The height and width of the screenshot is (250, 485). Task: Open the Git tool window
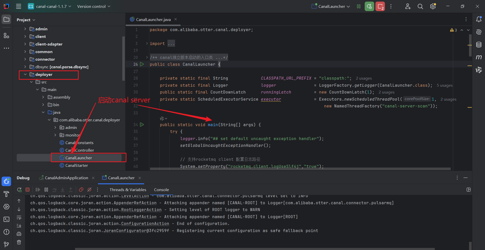coord(6,244)
